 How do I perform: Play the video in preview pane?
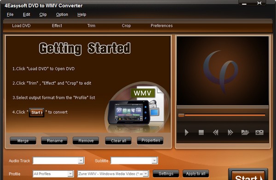187,132
